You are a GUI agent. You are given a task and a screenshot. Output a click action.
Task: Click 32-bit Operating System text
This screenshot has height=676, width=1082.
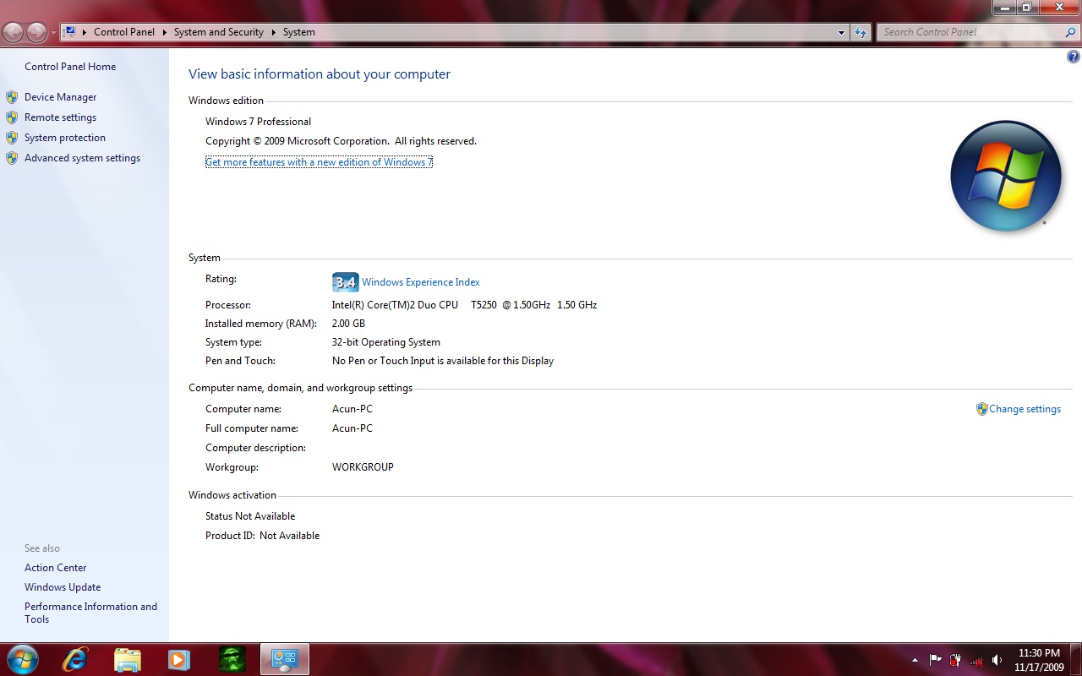(386, 342)
